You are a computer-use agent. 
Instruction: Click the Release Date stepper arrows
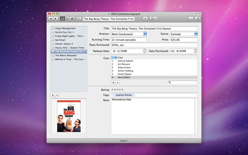click(x=145, y=51)
